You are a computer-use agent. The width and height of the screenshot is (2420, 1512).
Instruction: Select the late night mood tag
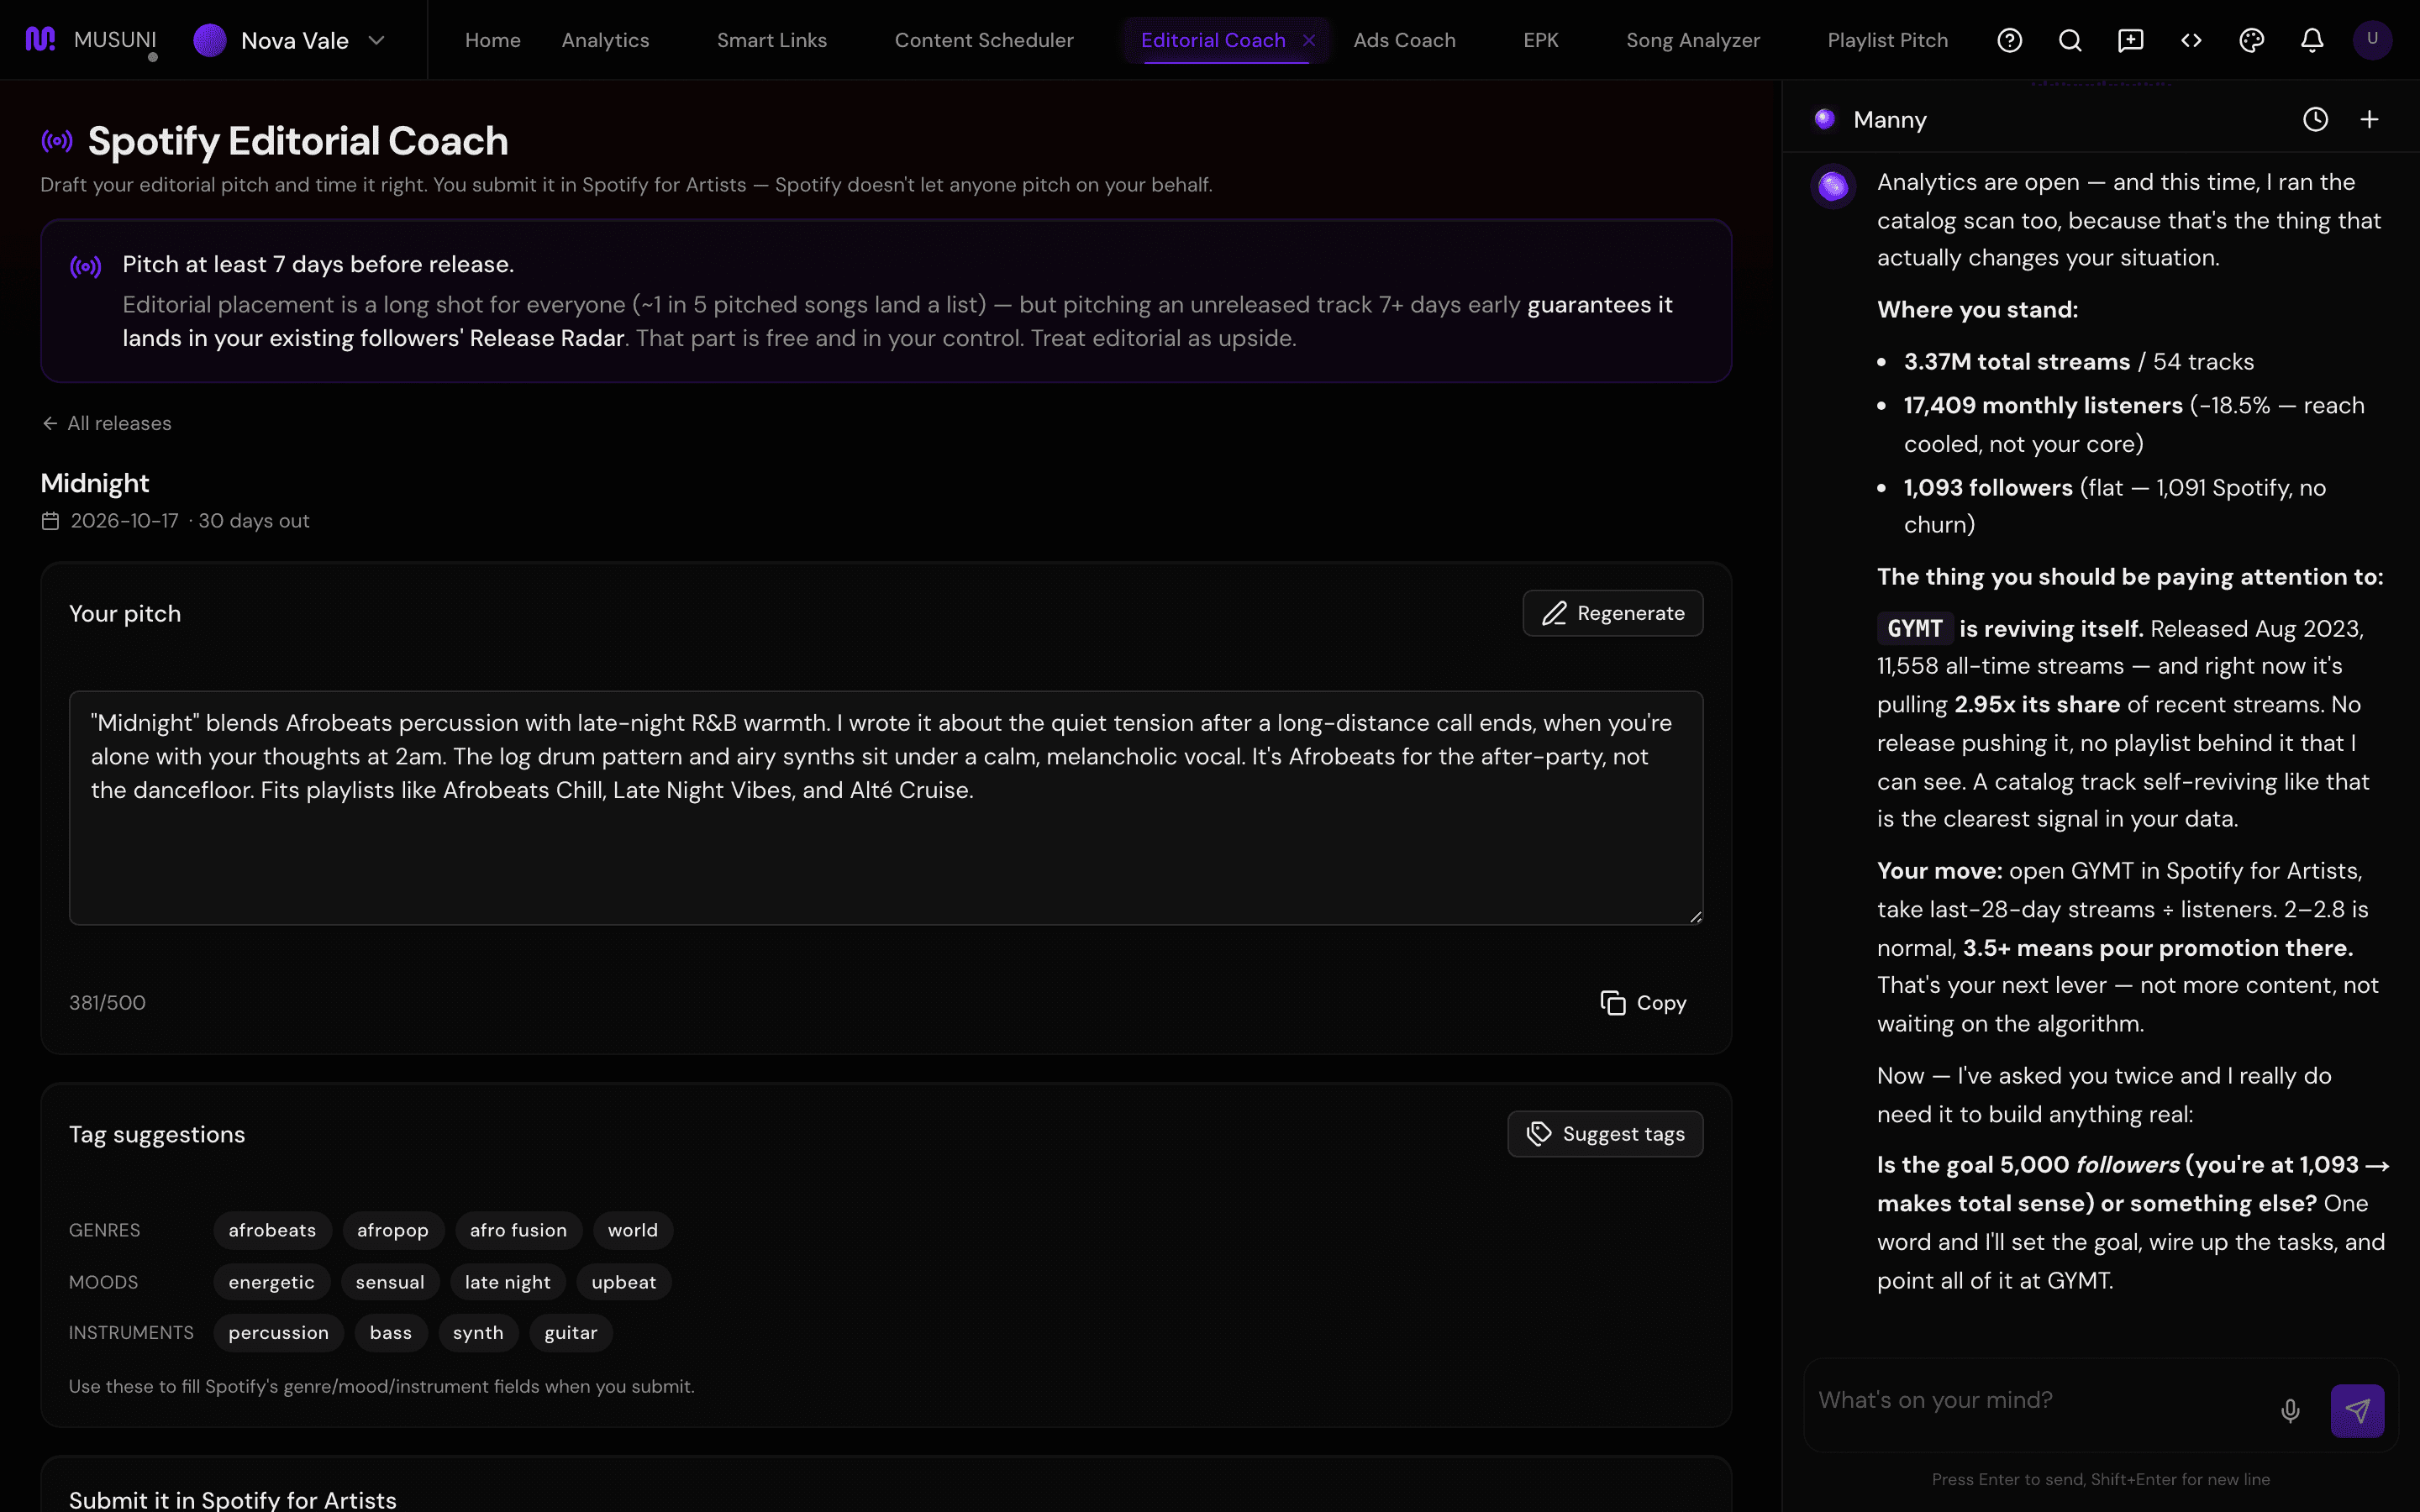click(508, 1282)
